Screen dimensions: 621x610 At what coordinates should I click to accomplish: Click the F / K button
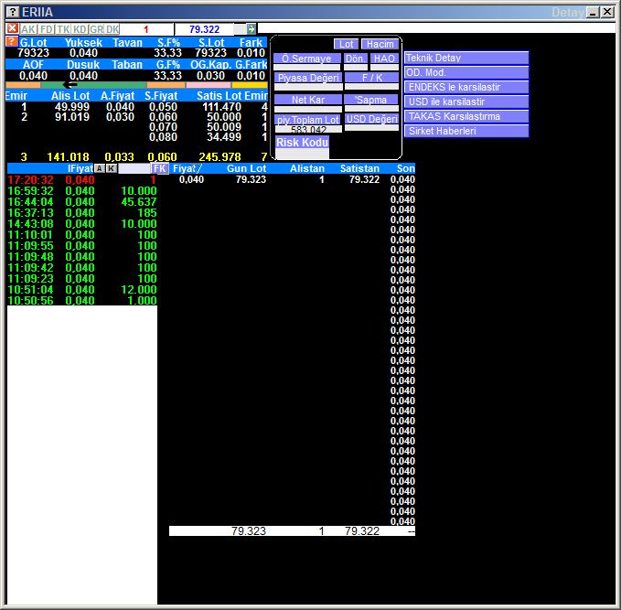pyautogui.click(x=371, y=78)
